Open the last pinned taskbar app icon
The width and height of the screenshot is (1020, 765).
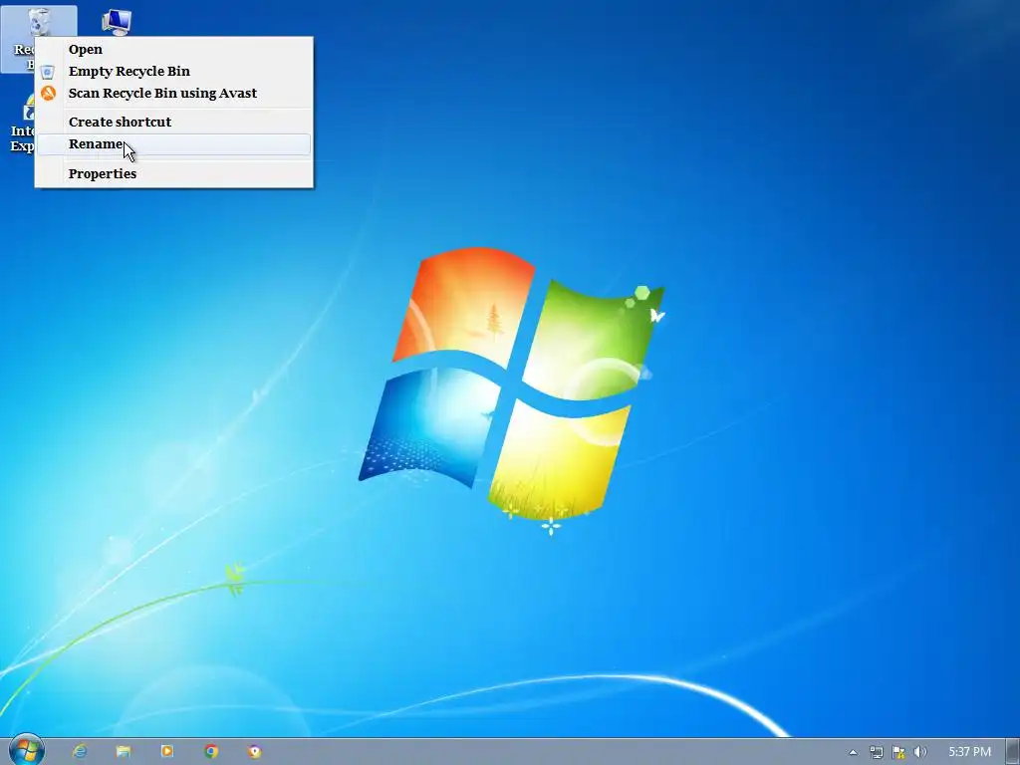tap(255, 752)
